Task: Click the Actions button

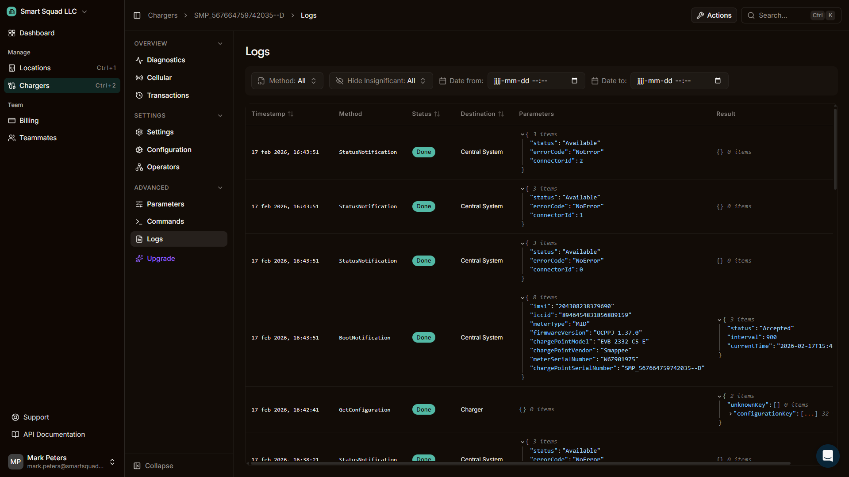Action: [714, 15]
